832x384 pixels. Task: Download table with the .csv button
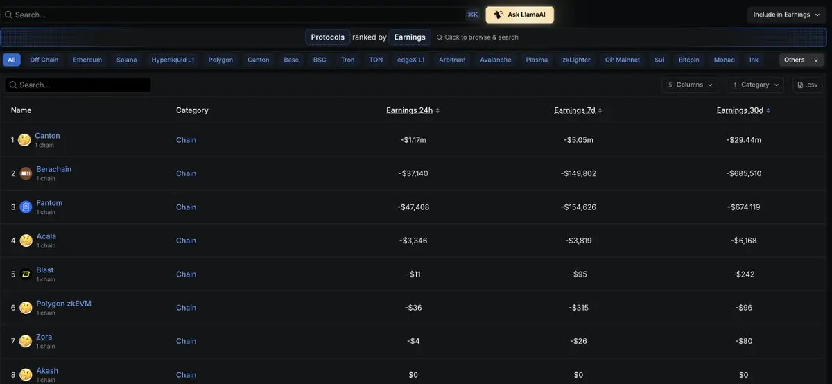coord(808,85)
